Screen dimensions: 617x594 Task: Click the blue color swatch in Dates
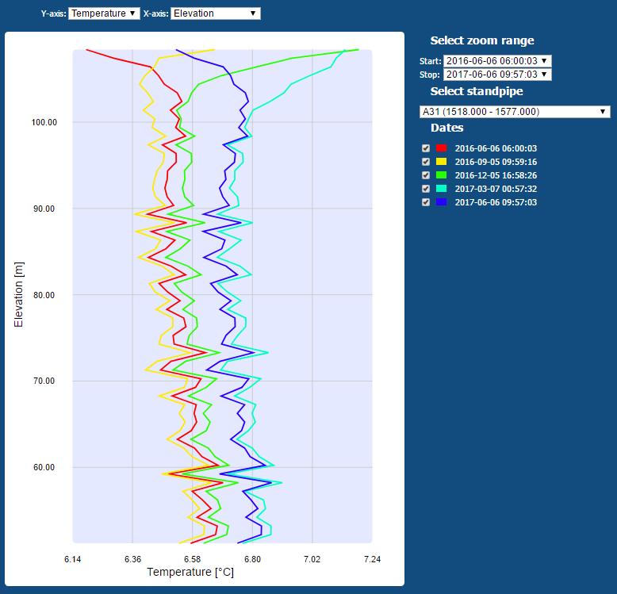point(442,202)
